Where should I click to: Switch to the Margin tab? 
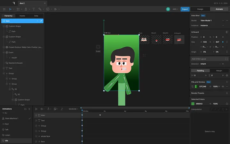tap(219, 71)
